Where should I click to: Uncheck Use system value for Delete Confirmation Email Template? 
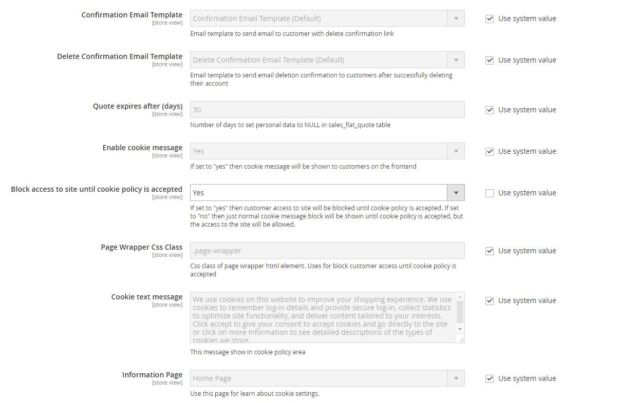click(490, 61)
